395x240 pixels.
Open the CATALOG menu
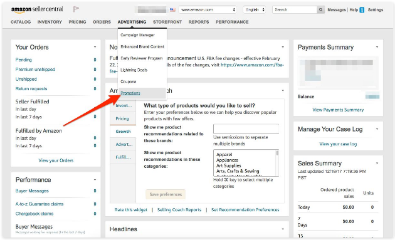[21, 22]
